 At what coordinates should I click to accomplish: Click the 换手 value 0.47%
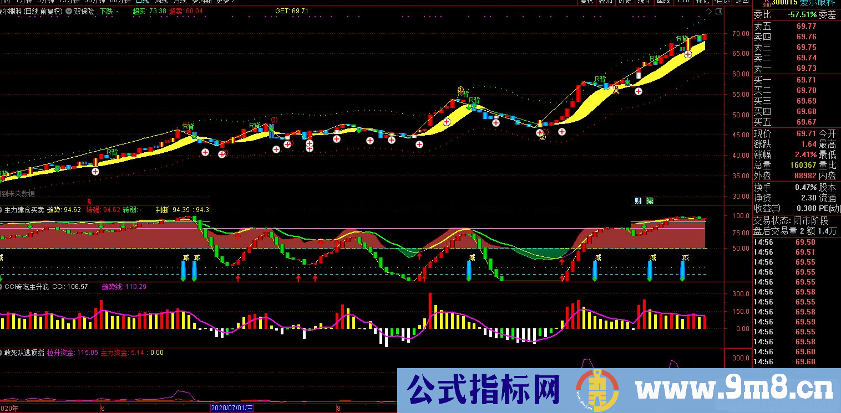805,188
